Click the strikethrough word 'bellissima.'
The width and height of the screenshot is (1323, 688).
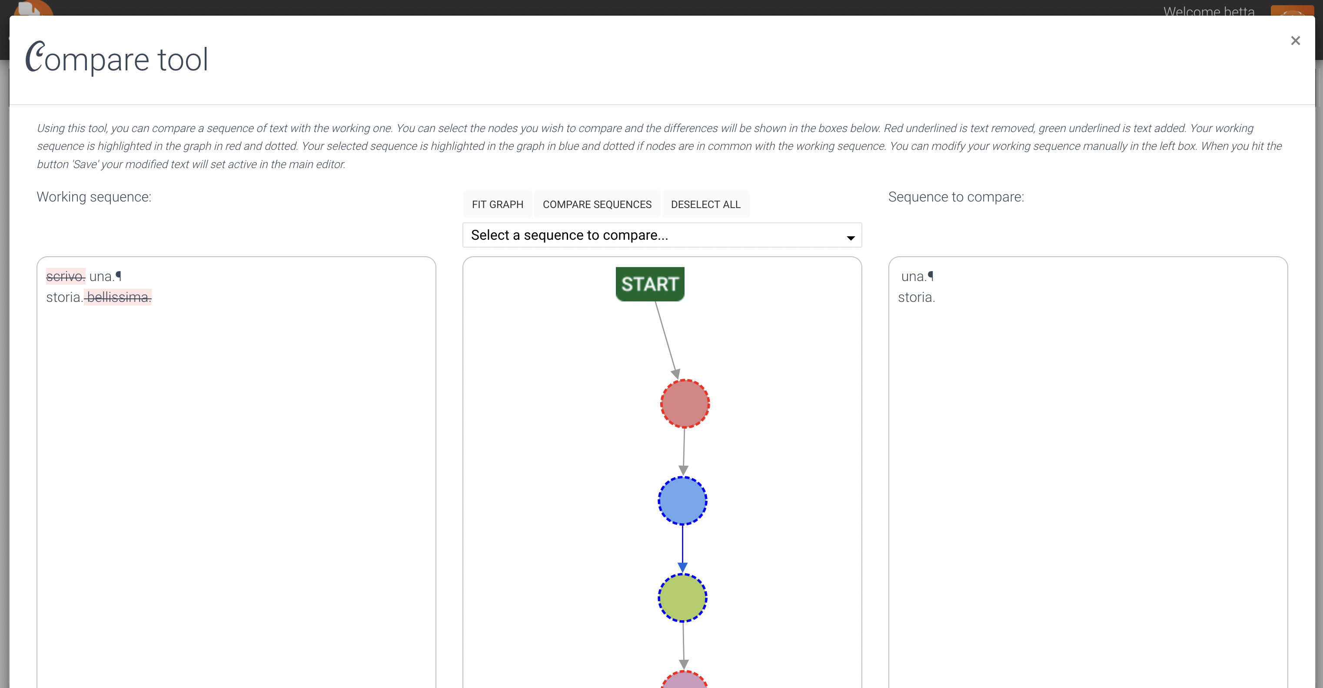pyautogui.click(x=118, y=297)
